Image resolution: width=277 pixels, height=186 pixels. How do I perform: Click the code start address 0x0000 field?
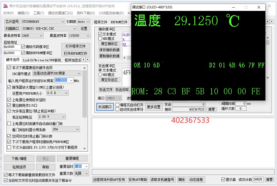coord(12,47)
